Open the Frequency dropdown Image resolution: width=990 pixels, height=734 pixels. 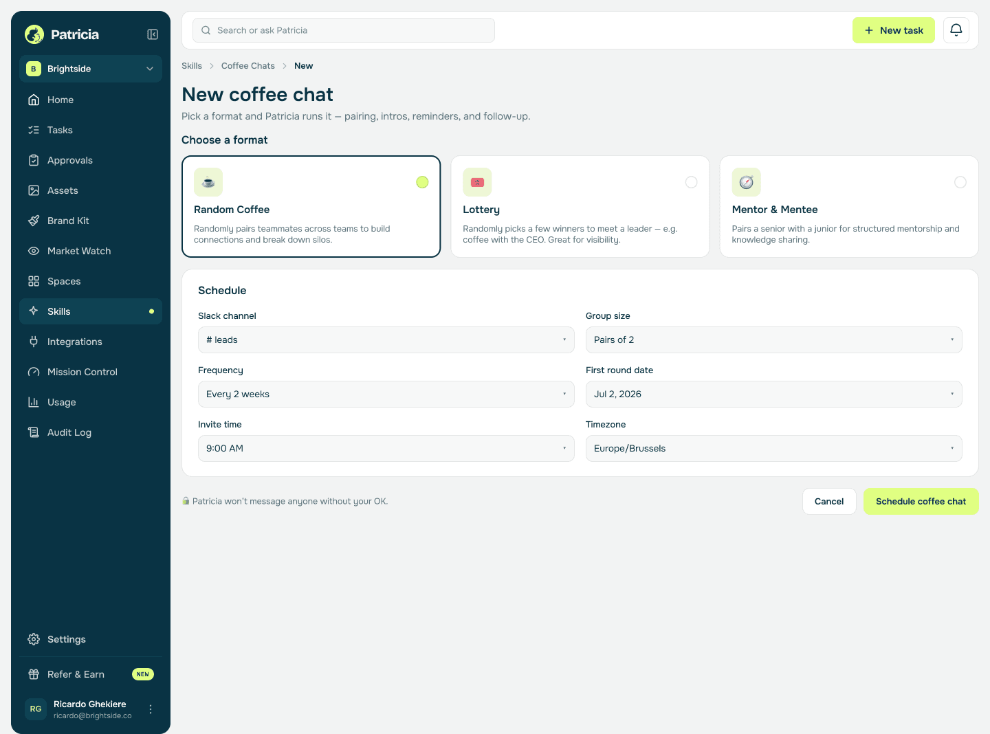pyautogui.click(x=386, y=394)
